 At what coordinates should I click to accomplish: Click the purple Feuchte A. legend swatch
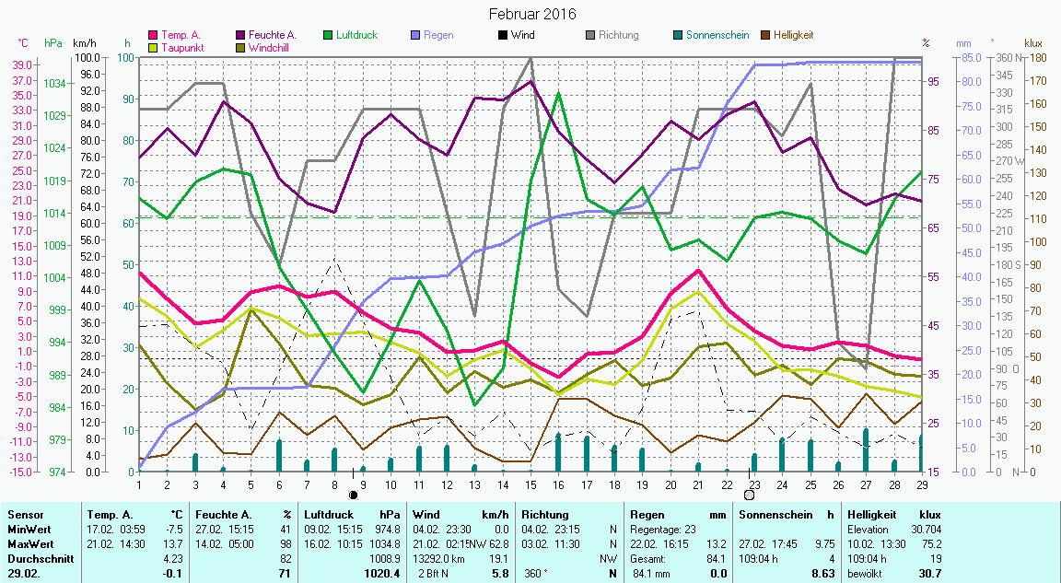click(242, 36)
